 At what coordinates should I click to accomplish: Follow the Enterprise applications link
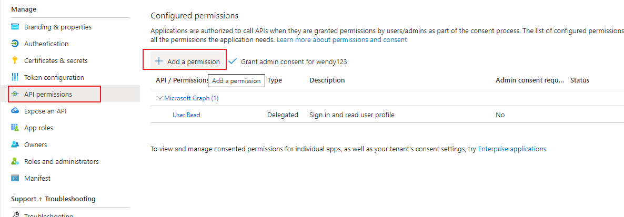pyautogui.click(x=512, y=149)
